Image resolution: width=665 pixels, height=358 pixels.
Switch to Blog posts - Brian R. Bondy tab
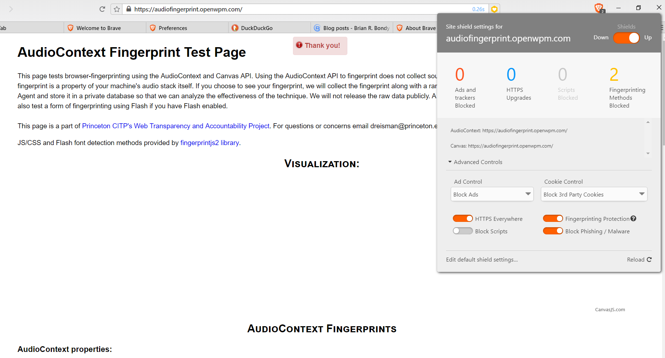point(352,28)
